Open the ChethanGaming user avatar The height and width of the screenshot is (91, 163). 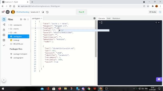[13, 12]
